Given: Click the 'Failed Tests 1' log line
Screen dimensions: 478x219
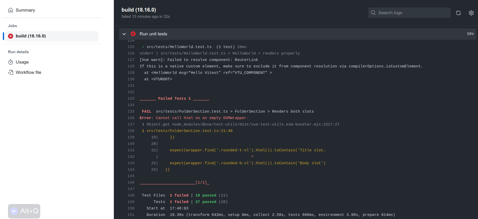Looking at the screenshot, I should tap(174, 98).
